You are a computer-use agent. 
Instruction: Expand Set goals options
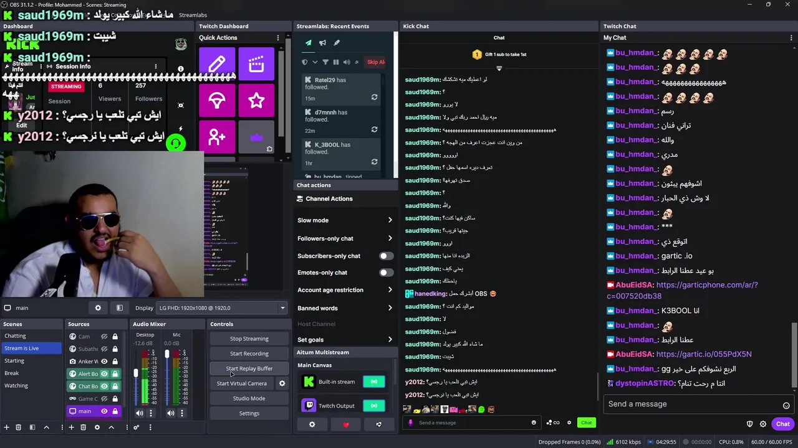click(390, 340)
